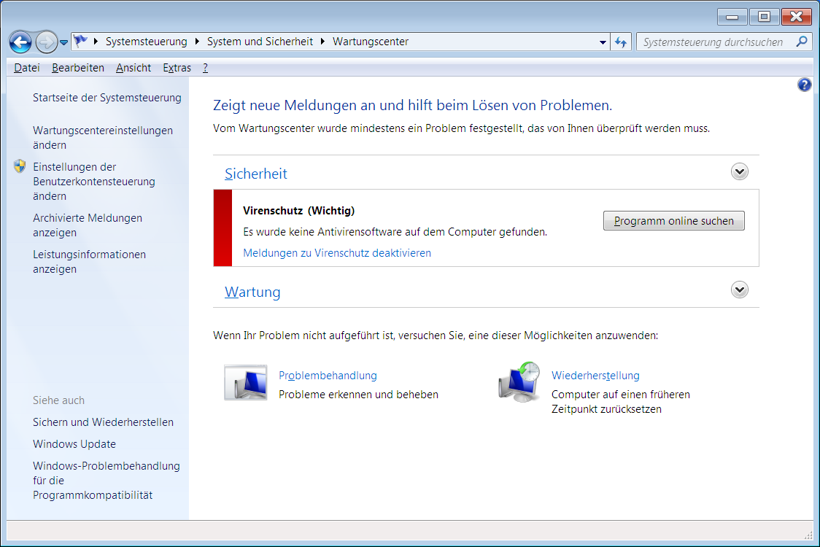Open the Extras menu
This screenshot has width=820, height=547.
coord(177,67)
